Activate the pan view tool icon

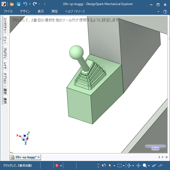[x=138, y=165]
